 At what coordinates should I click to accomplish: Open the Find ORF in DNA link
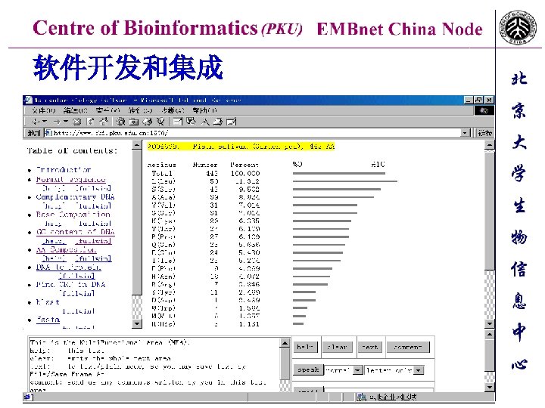click(x=70, y=285)
